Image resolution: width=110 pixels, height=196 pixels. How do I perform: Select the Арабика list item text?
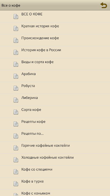(x=28, y=74)
